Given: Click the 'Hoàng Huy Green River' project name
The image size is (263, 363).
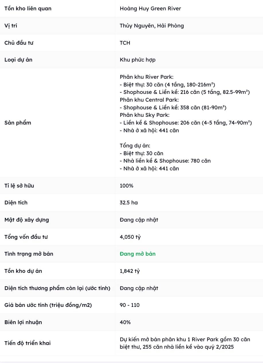Looking at the screenshot, I should click(150, 9).
